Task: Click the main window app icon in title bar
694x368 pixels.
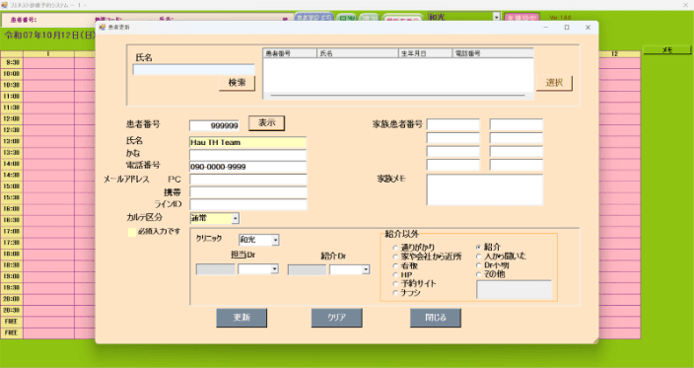Action: point(4,5)
